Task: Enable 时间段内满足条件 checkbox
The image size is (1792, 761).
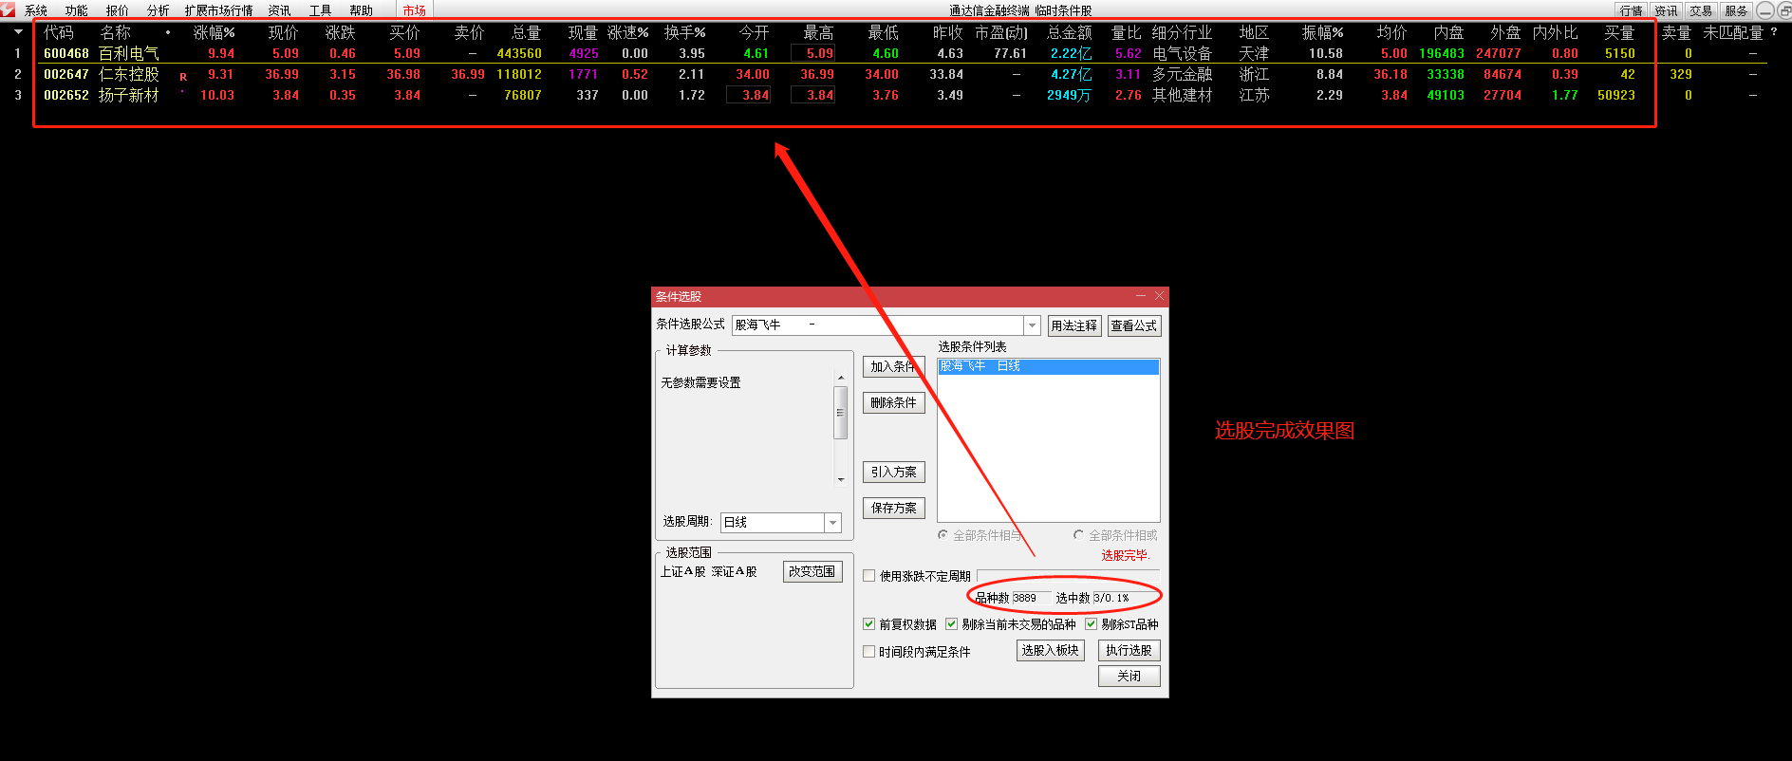Action: (868, 652)
